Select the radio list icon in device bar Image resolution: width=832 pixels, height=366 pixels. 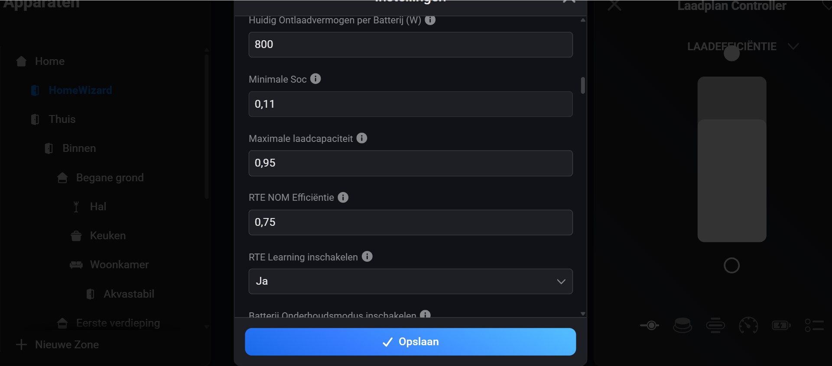814,325
